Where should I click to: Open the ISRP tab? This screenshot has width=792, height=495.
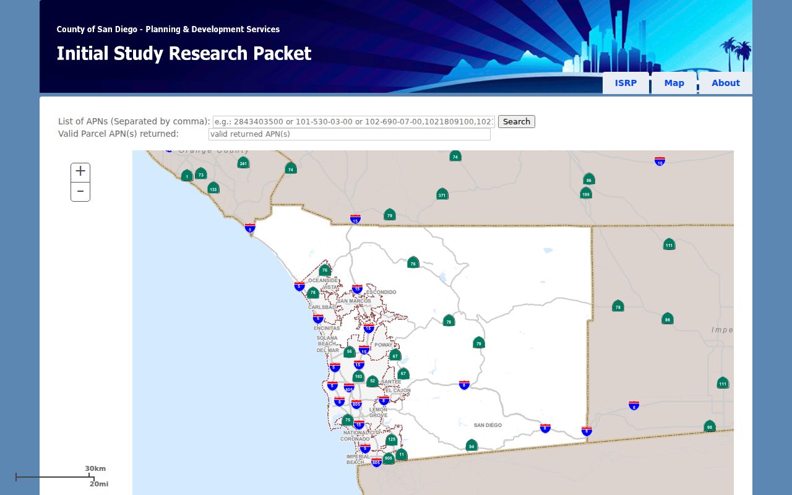pos(626,83)
